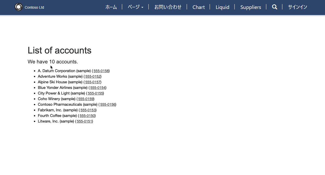The image size is (325, 175).
Task: Click the Contoso Ltd brand text
Action: 34,7
